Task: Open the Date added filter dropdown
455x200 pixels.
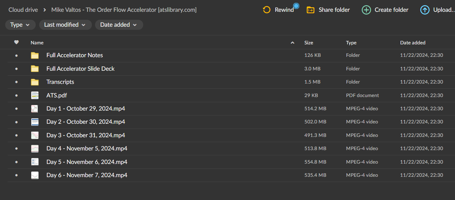Action: 119,25
